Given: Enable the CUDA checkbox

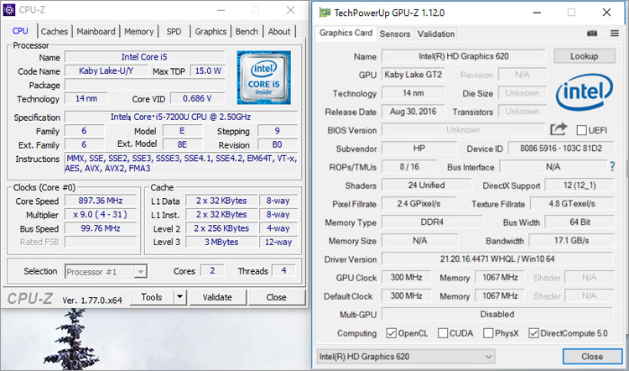Looking at the screenshot, I should (443, 333).
